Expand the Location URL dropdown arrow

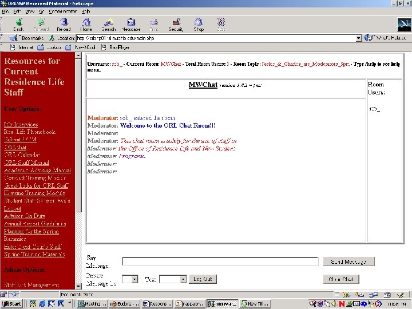pyautogui.click(x=359, y=38)
